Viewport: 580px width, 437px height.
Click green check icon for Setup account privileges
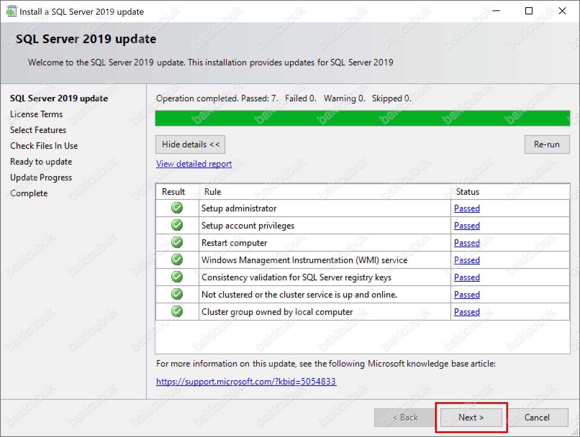click(177, 225)
